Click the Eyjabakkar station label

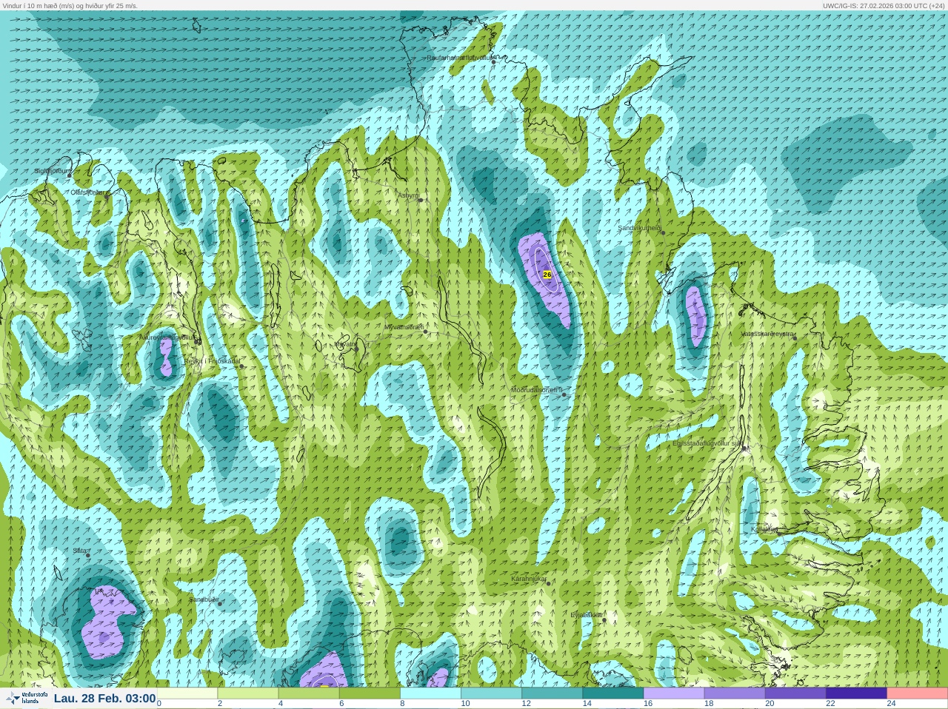coord(587,615)
